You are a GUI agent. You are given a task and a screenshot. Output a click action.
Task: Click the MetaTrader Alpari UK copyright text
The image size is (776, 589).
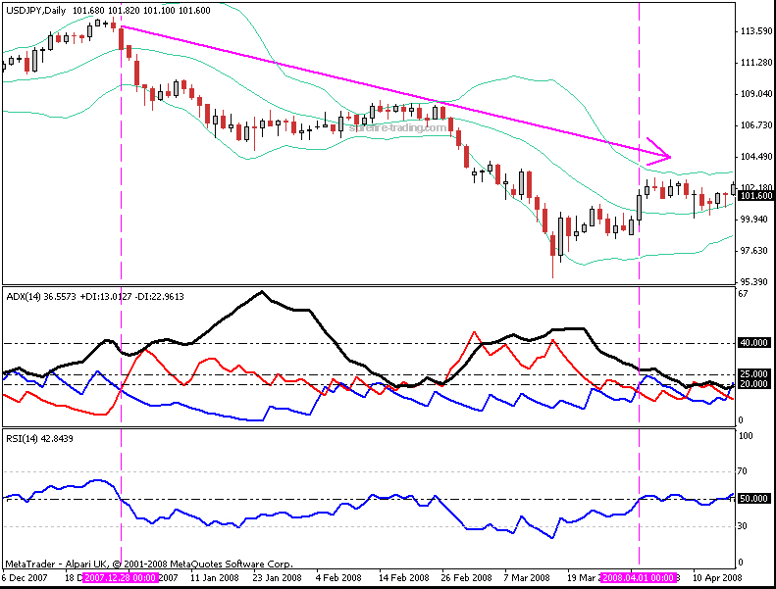[x=149, y=564]
